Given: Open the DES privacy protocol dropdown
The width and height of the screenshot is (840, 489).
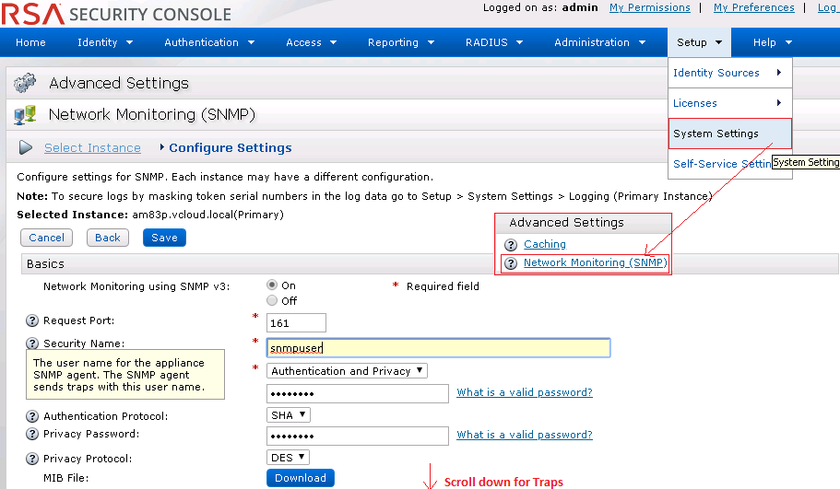Looking at the screenshot, I should pyautogui.click(x=288, y=458).
